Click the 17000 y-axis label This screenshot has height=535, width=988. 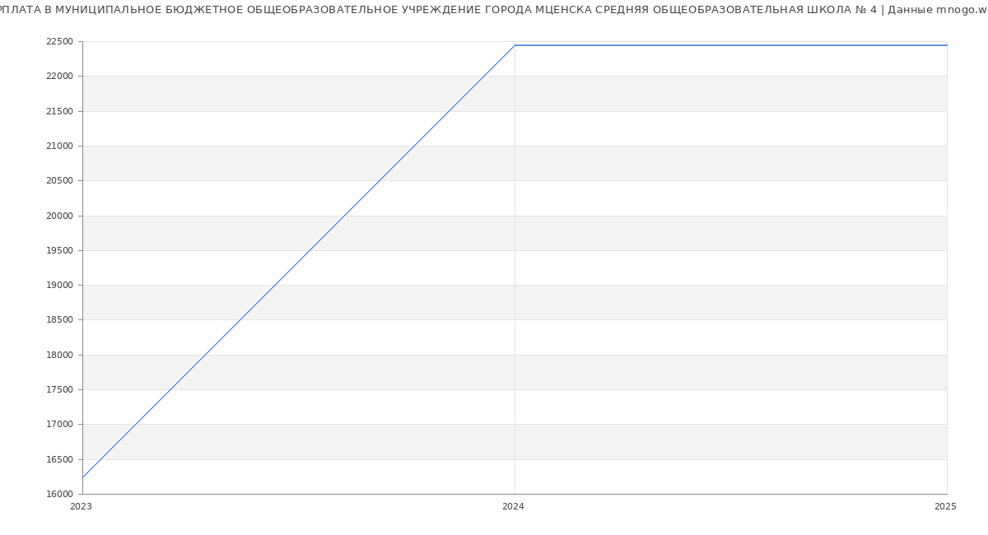pyautogui.click(x=61, y=425)
